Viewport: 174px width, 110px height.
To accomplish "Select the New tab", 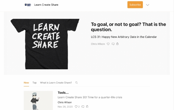I will [26, 83].
